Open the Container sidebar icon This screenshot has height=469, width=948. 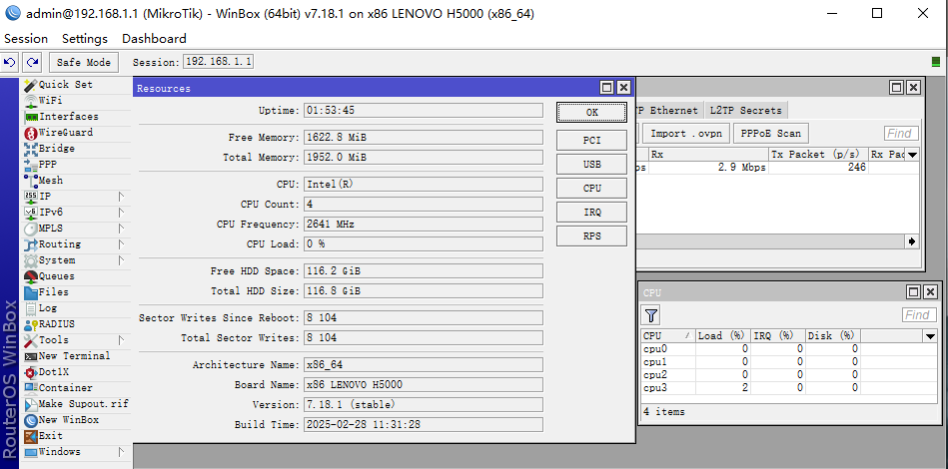31,388
